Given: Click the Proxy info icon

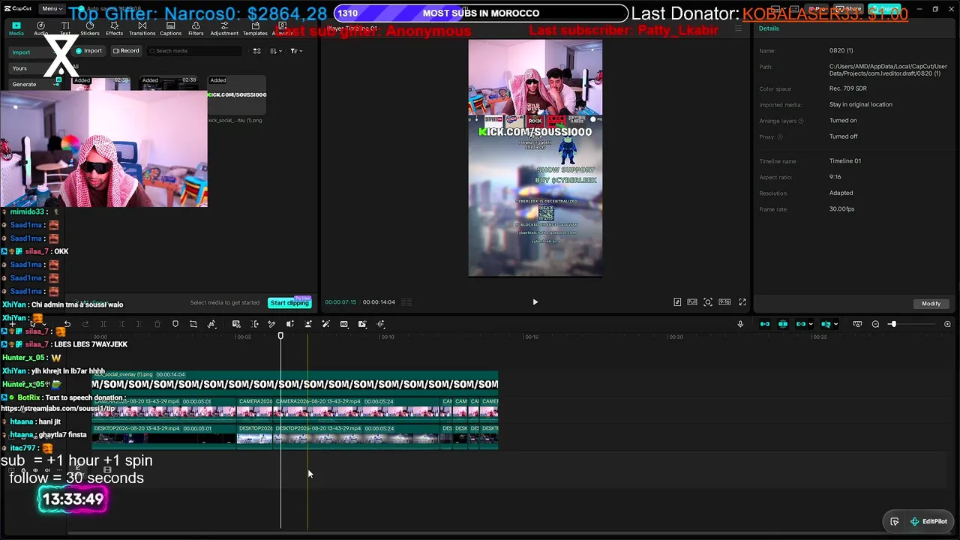Looking at the screenshot, I should point(780,136).
